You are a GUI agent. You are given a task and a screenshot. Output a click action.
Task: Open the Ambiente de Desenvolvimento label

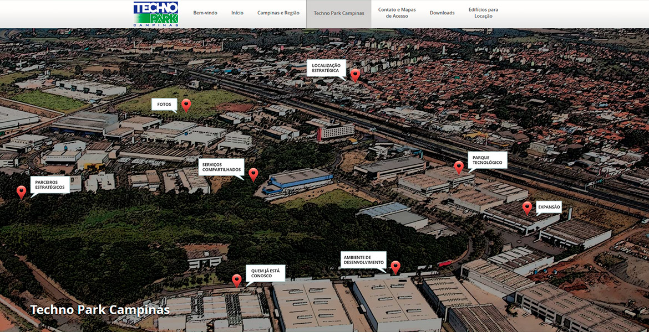pos(363,260)
